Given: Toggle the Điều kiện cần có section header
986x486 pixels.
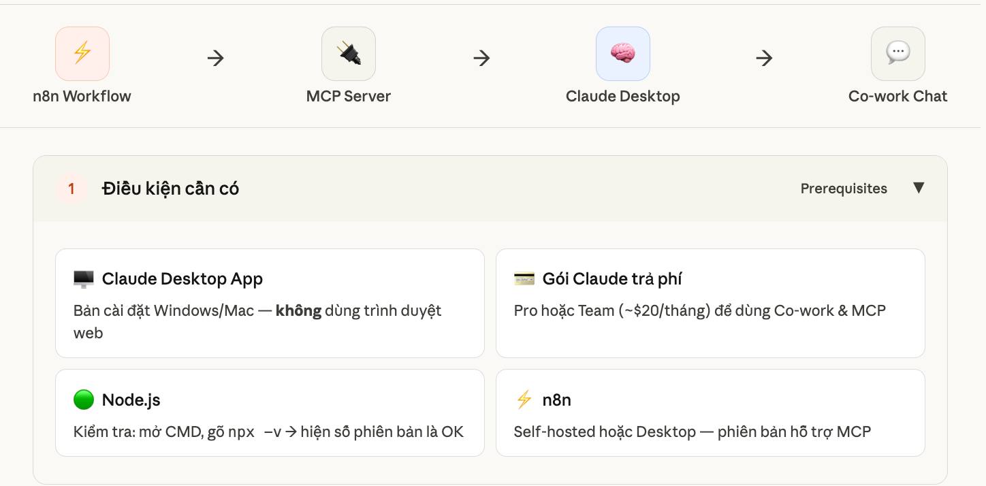Looking at the screenshot, I should [170, 189].
